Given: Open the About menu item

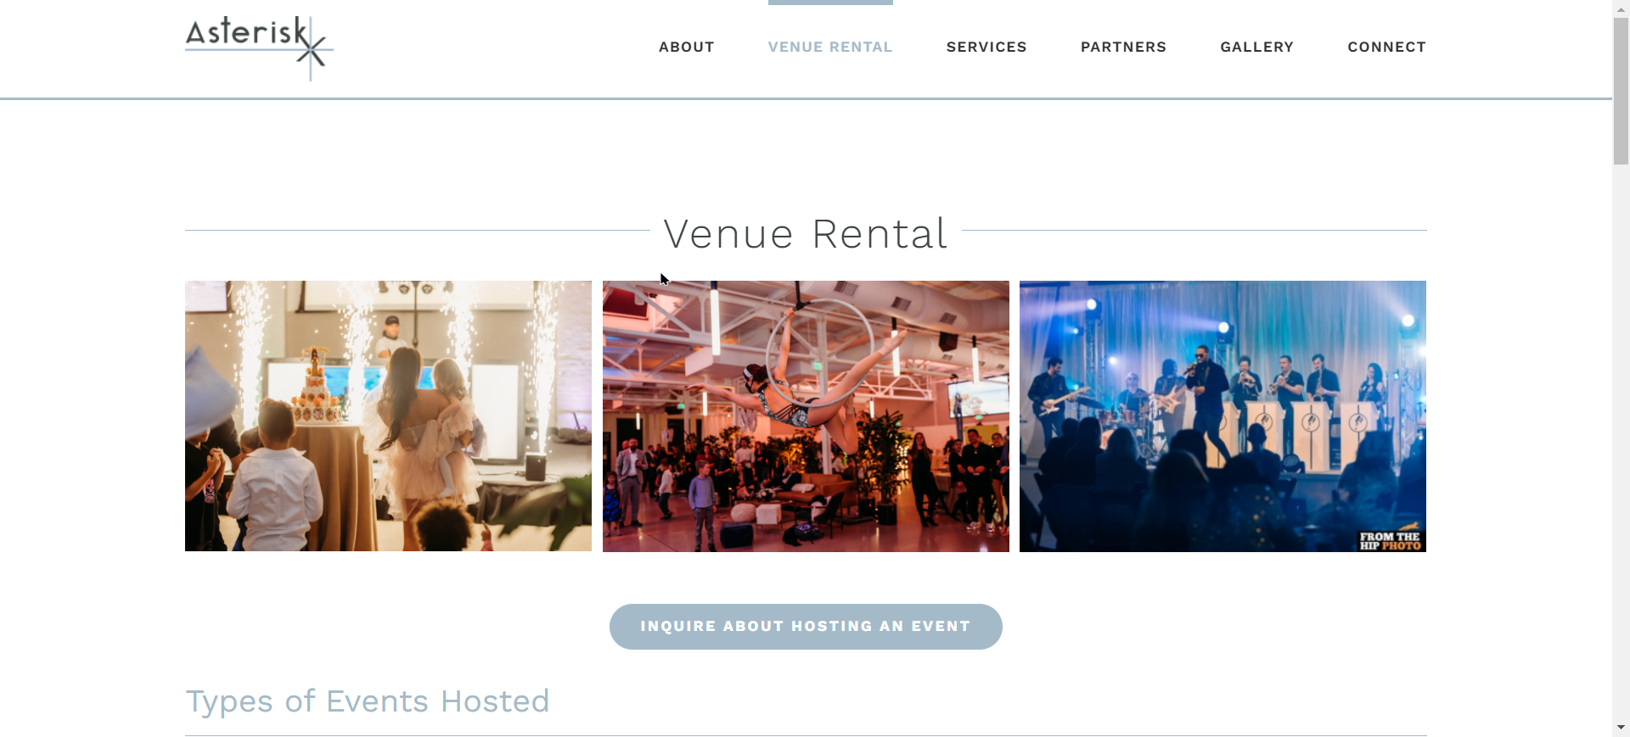Looking at the screenshot, I should (x=686, y=47).
